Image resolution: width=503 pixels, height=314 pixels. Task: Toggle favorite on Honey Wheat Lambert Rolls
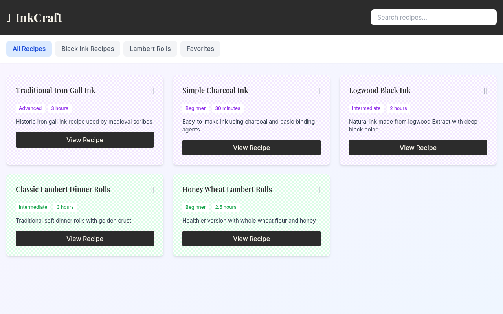[319, 190]
